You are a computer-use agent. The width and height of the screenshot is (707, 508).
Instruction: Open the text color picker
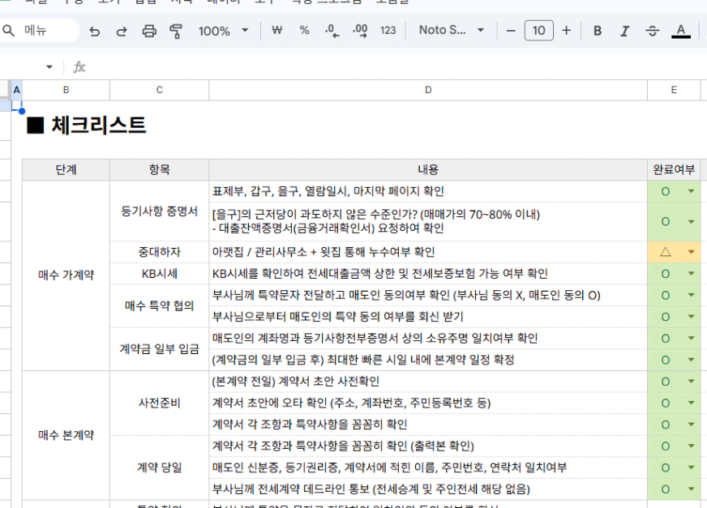pyautogui.click(x=681, y=31)
